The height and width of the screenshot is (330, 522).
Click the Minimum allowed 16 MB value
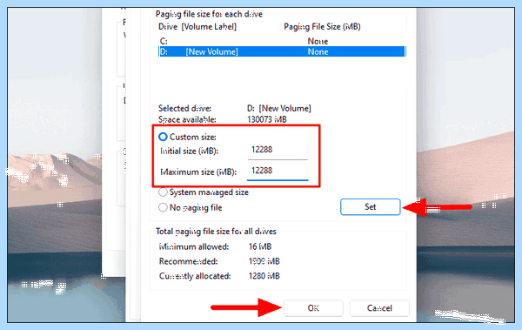(x=259, y=246)
